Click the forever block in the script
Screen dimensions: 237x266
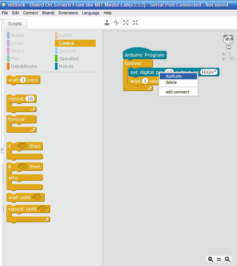tap(133, 64)
